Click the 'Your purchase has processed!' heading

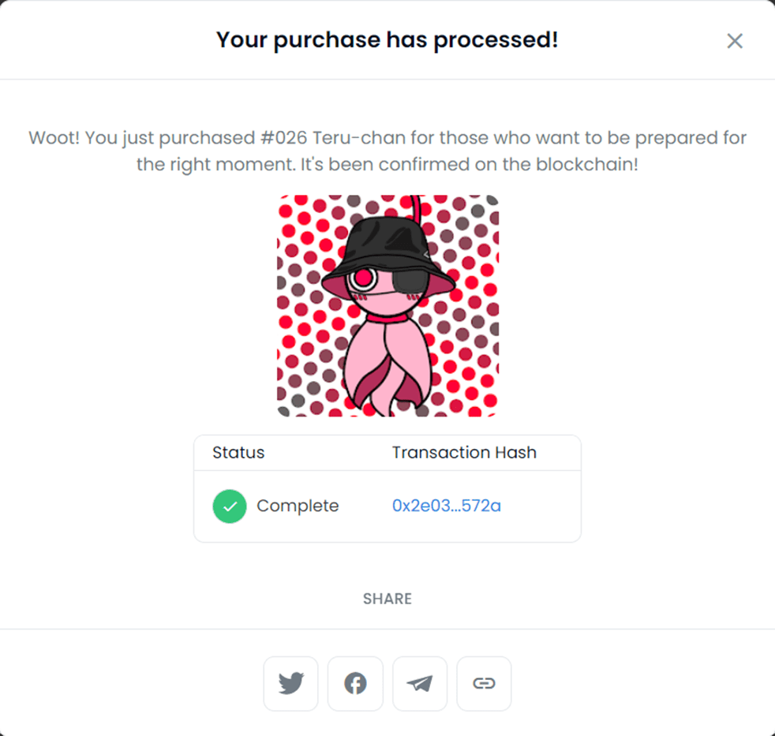tap(387, 40)
